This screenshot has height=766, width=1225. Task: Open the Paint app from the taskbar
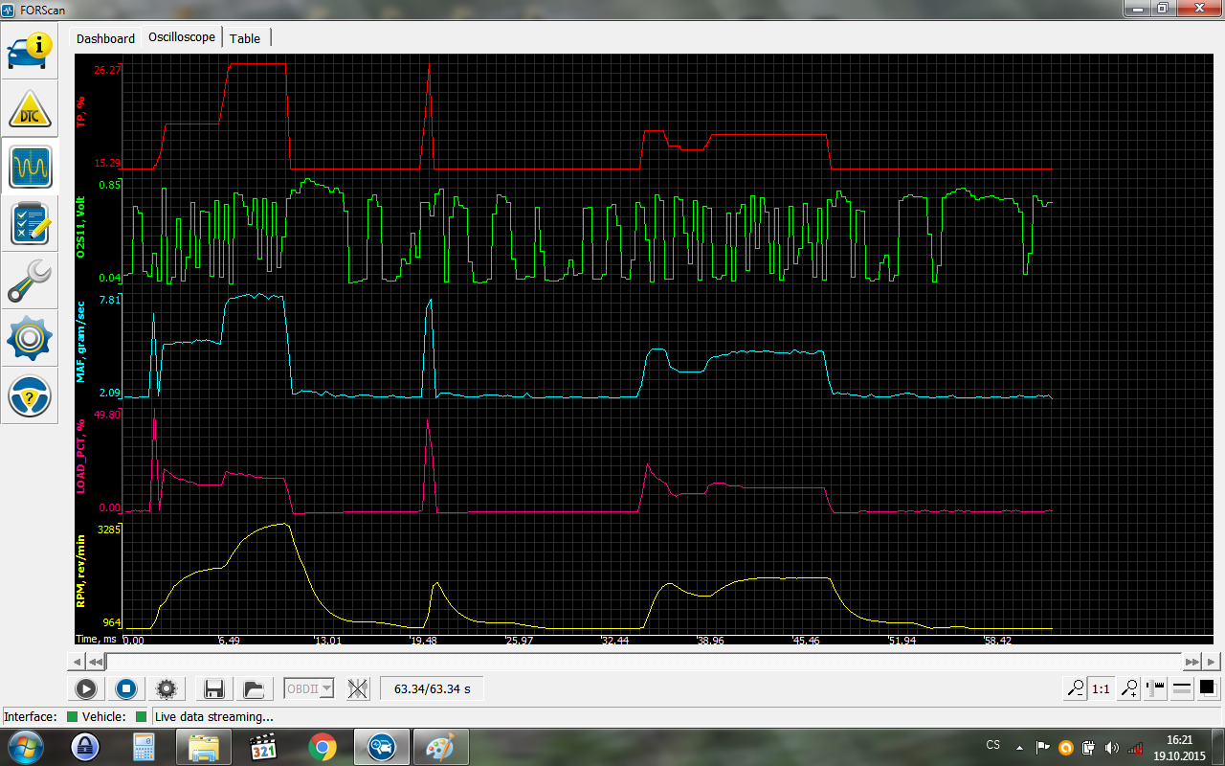441,746
